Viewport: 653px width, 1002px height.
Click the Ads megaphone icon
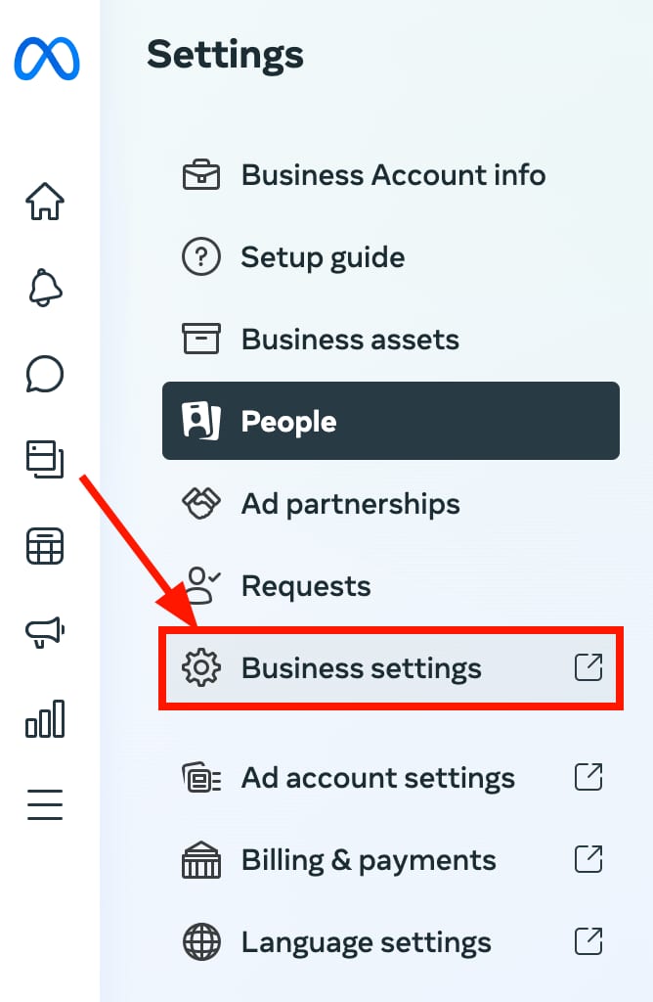tap(44, 632)
